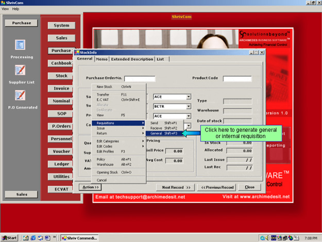Click the Action >> button

(90, 187)
